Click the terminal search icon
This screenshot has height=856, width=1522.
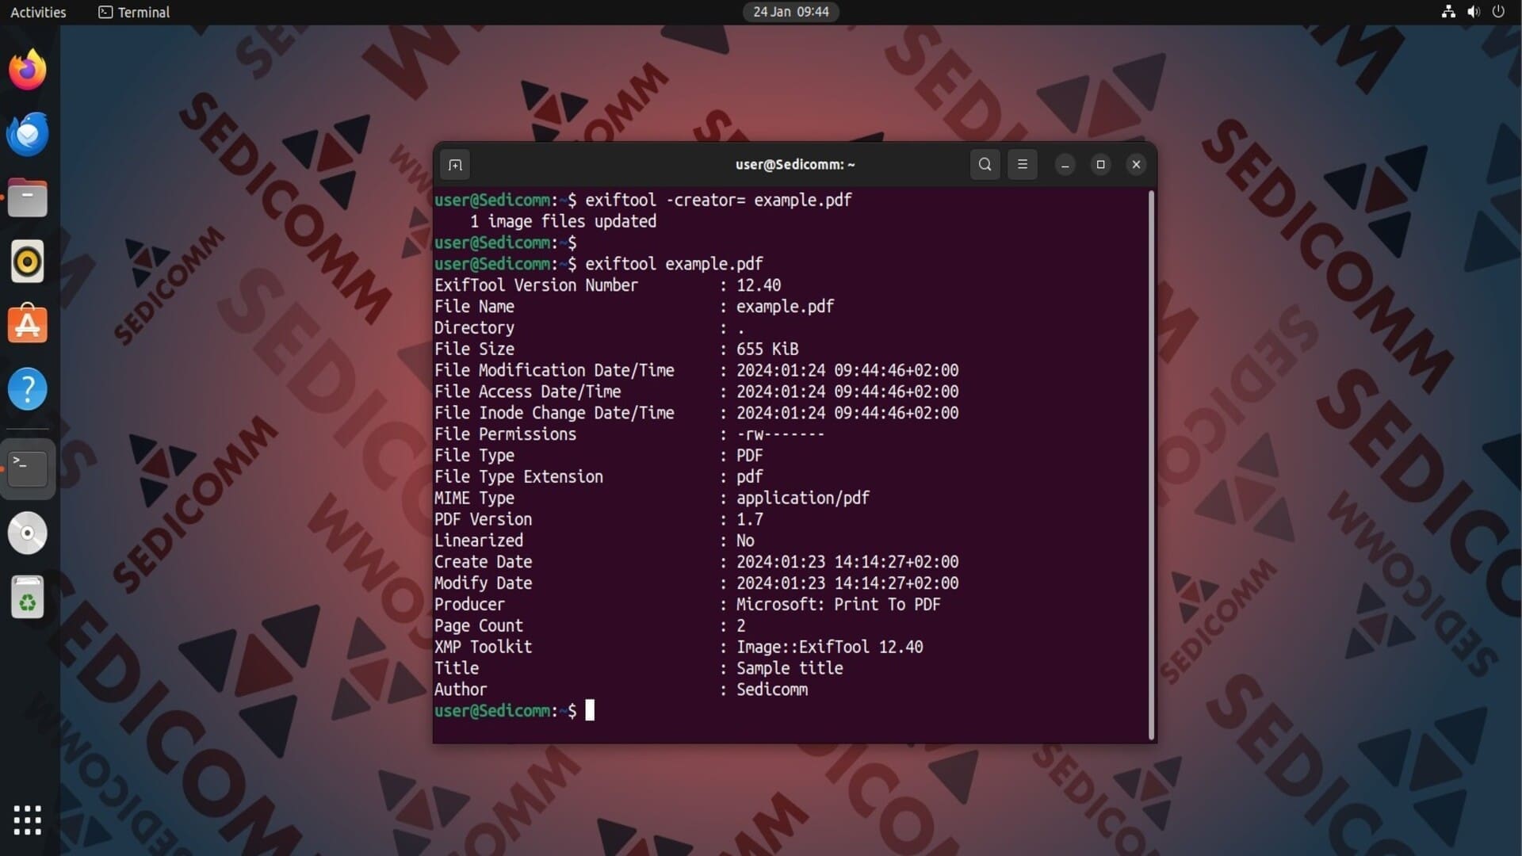click(x=985, y=165)
